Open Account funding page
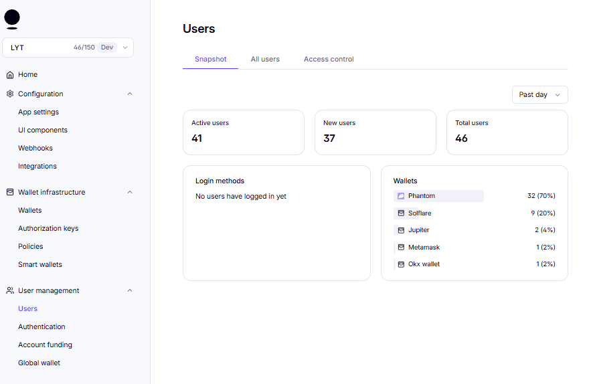This screenshot has width=589, height=384. (x=45, y=345)
